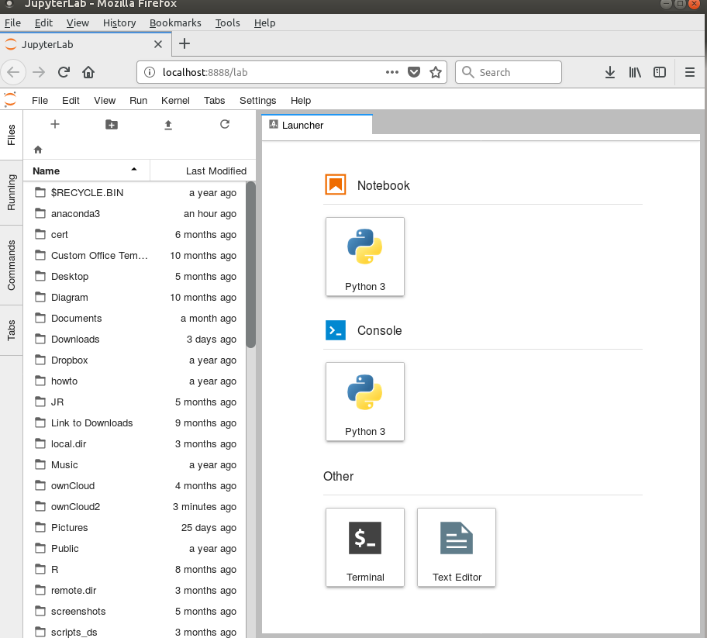
Task: Open the JupyterLab File menu
Action: click(40, 101)
